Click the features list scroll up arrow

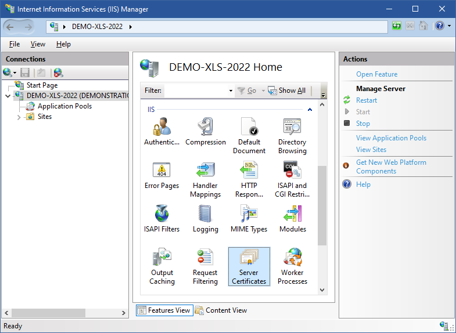click(x=322, y=104)
